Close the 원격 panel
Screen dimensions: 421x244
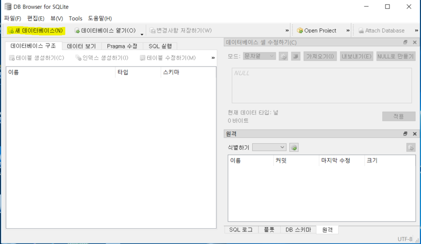pyautogui.click(x=415, y=133)
